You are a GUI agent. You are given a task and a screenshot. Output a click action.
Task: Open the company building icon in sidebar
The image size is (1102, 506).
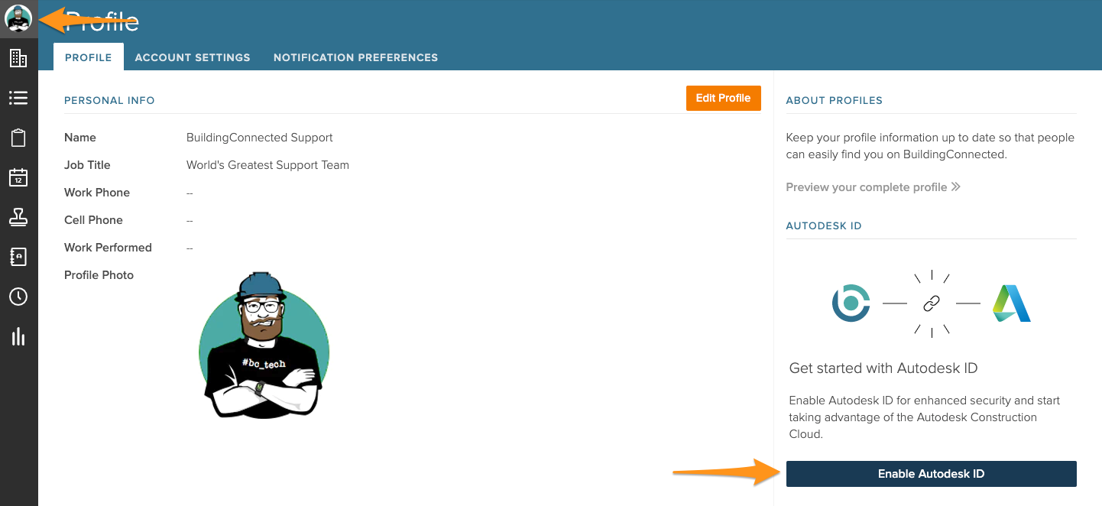(18, 58)
